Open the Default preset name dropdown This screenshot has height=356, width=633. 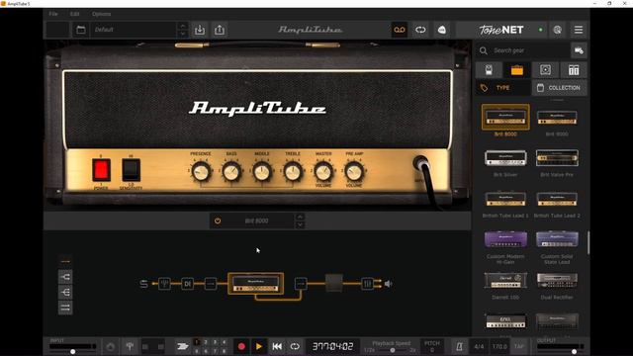coord(134,30)
